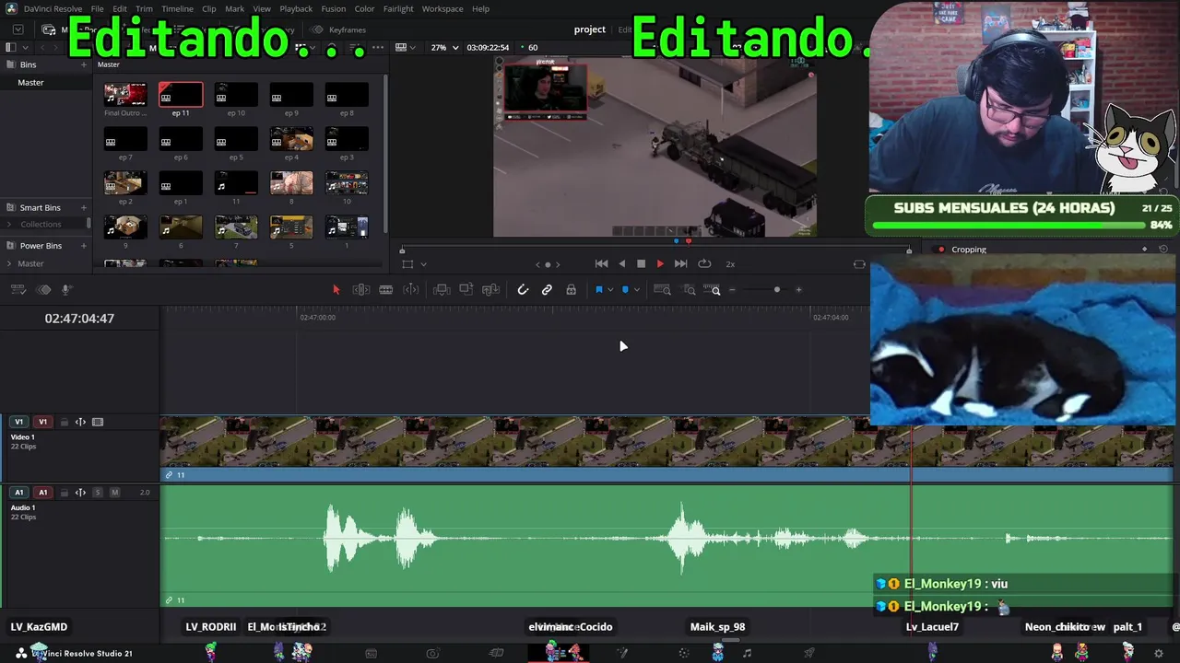Viewport: 1180px width, 663px height.
Task: Play reverse in viewer
Action: 621,264
